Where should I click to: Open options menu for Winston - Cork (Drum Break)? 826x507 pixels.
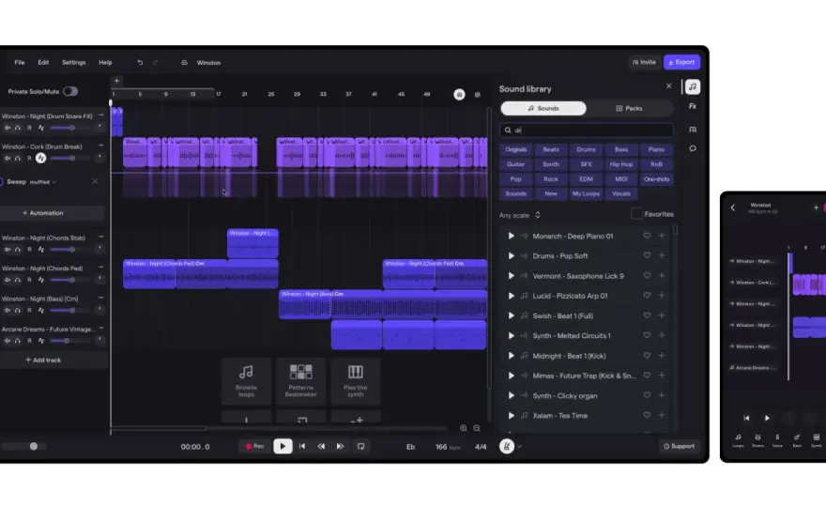point(100,146)
